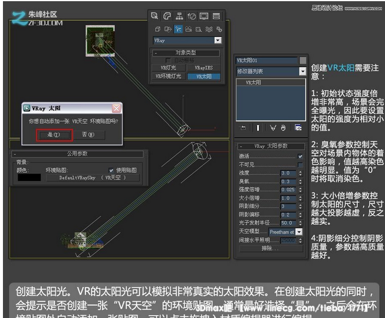Image resolution: width=385 pixels, height=318 pixels.
Task: Collapse the 对象类型 rollout
Action: (186, 53)
